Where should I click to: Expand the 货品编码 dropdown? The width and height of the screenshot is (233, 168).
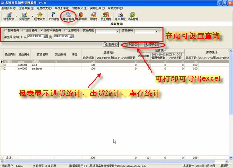point(156,31)
